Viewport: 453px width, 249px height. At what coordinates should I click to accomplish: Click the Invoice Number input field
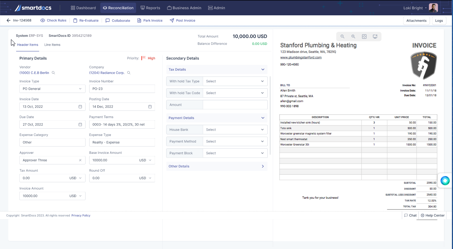click(x=122, y=89)
